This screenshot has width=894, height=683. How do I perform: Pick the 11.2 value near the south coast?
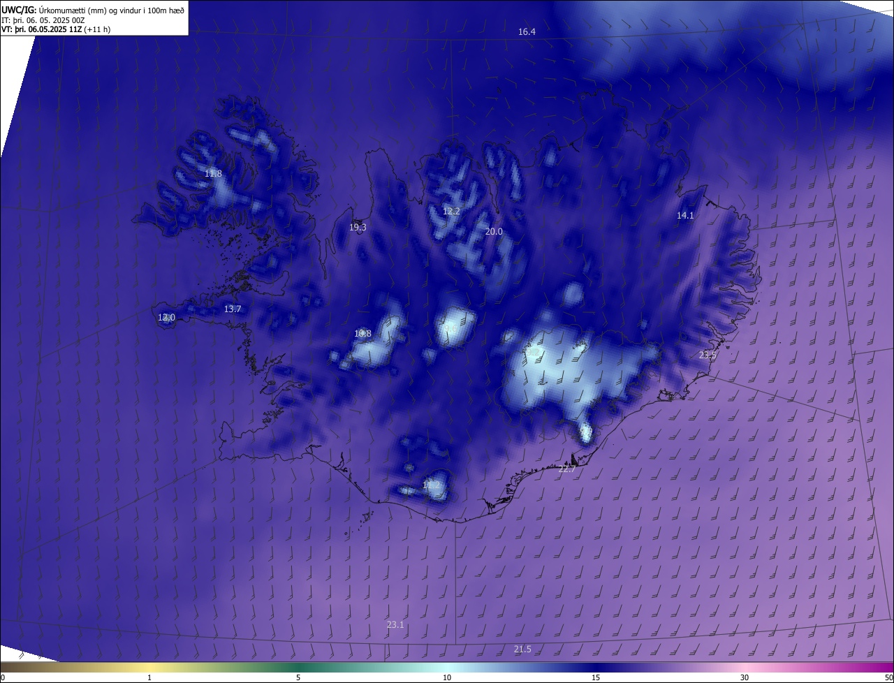click(x=432, y=485)
